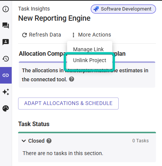
Task: Click the 'New Reporting Engine' title
Action: (x=54, y=18)
